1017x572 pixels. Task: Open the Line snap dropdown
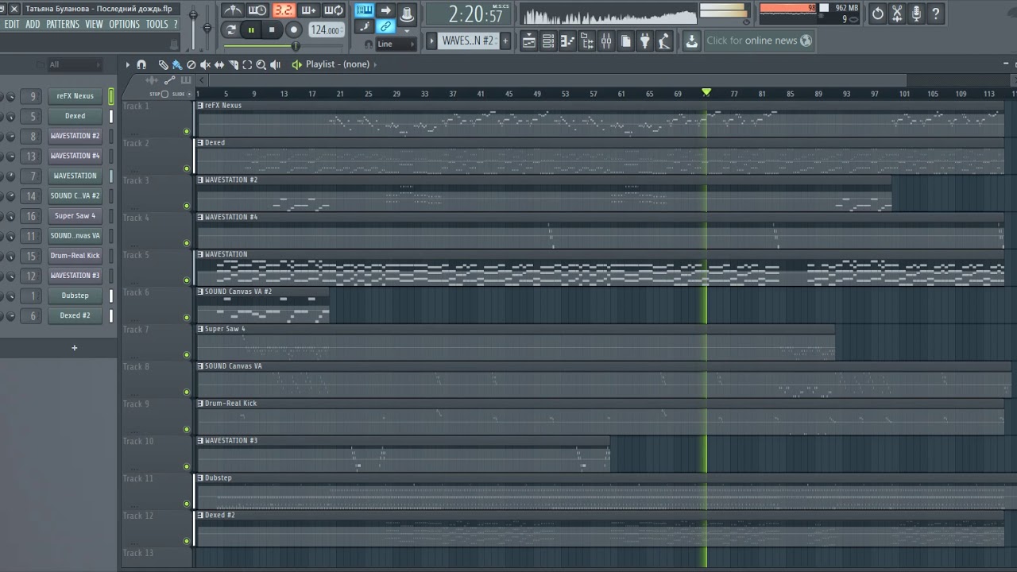[x=395, y=44]
